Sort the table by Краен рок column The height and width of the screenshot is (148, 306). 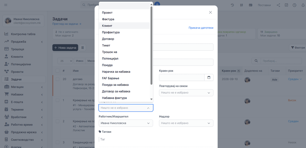tap(231, 71)
